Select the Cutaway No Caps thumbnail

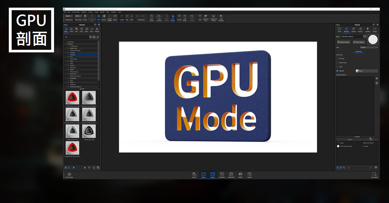89,131
